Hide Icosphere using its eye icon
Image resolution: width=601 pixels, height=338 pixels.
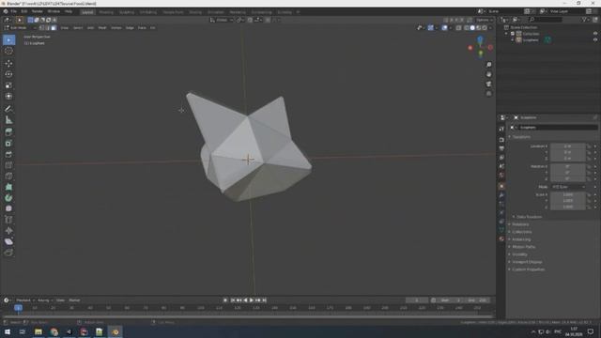coord(595,39)
